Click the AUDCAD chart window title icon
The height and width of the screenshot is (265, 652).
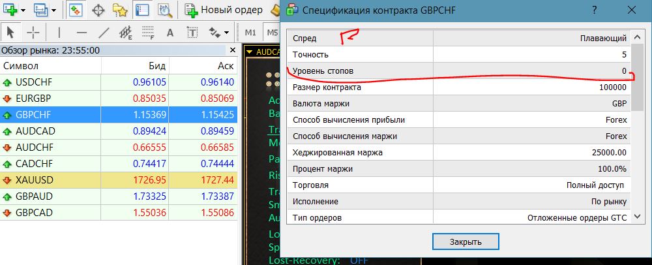(x=250, y=52)
